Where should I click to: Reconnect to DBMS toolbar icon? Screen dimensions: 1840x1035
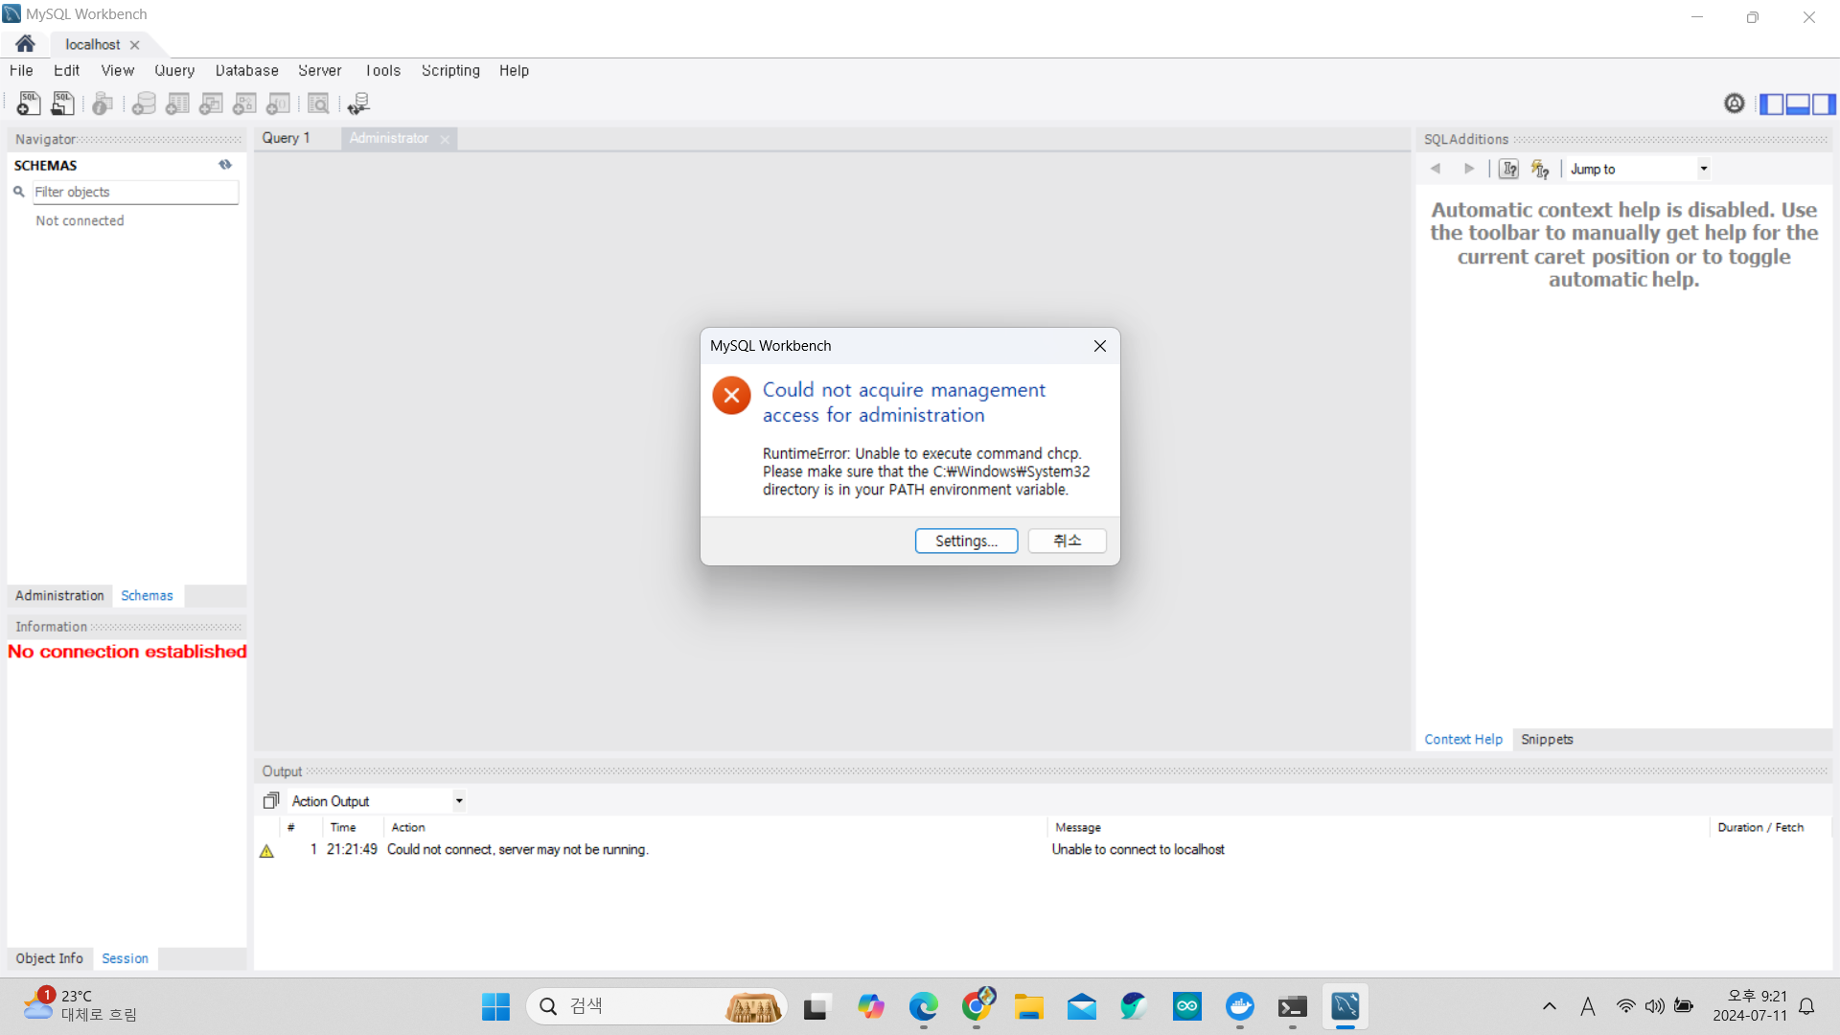click(358, 103)
